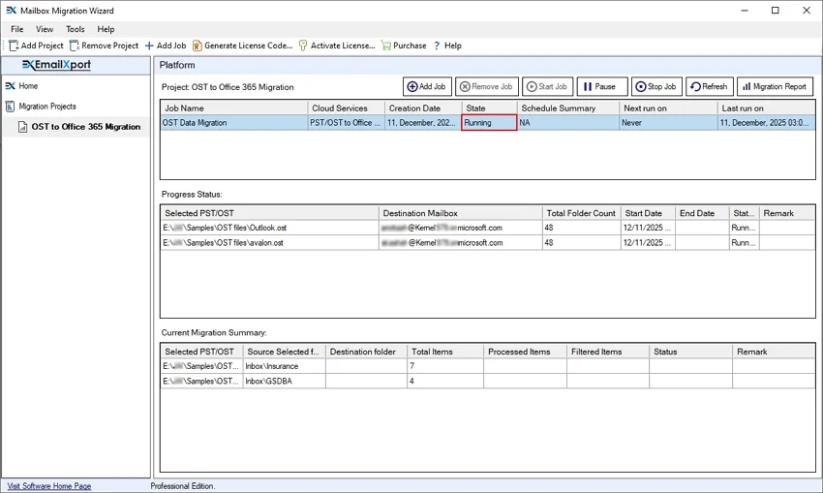
Task: Click the Generate License Code icon
Action: (197, 46)
